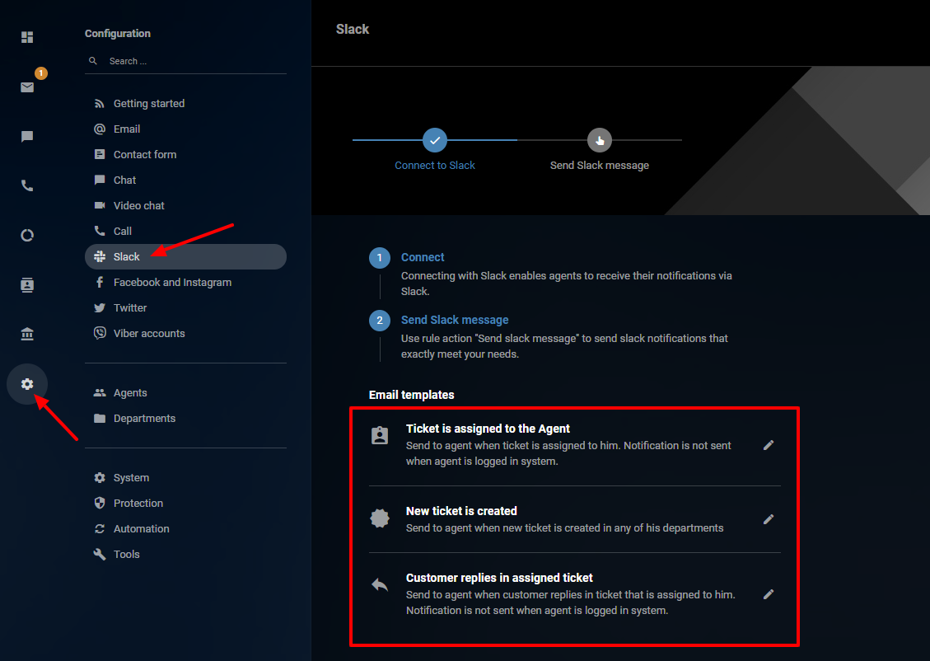Click step 1 number badge beside Connect
Viewport: 930px width, 661px height.
(380, 258)
